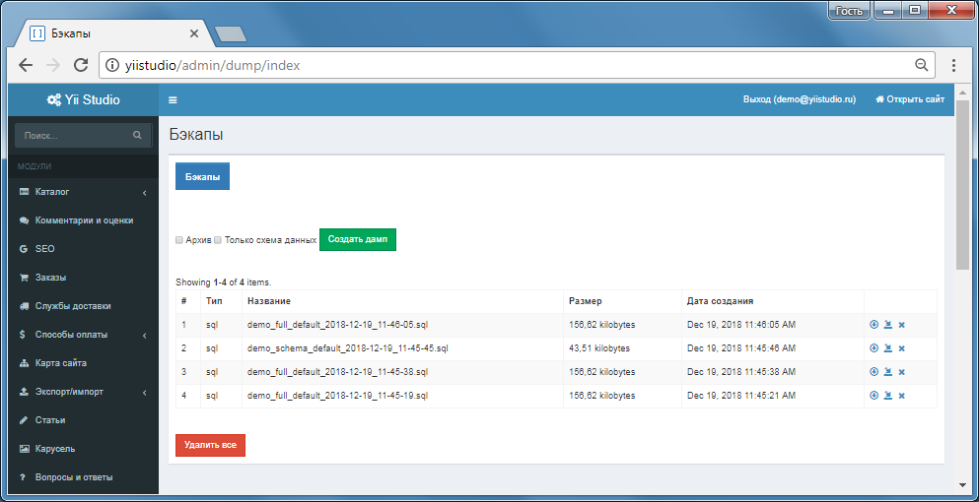Reload the page in the browser

click(81, 65)
